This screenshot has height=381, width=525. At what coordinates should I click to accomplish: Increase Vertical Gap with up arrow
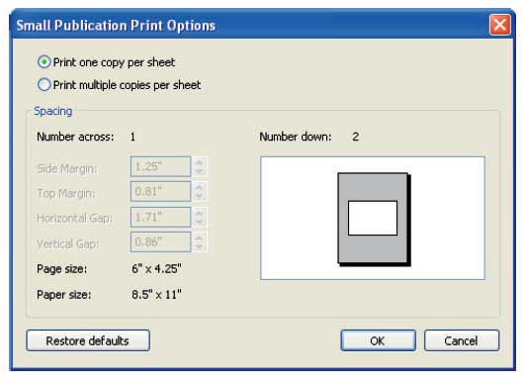coord(200,238)
